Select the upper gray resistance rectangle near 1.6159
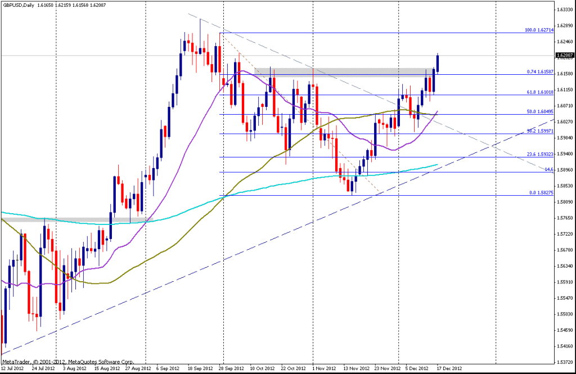This screenshot has width=576, height=374. point(343,71)
